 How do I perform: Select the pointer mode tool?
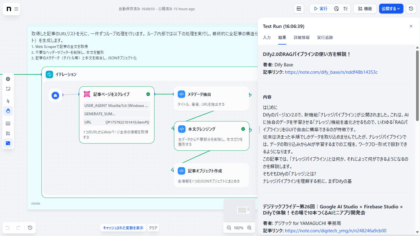[x=8, y=101]
